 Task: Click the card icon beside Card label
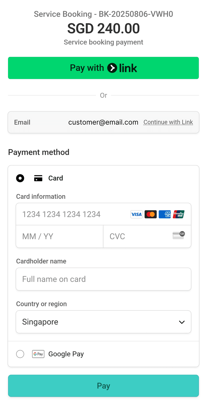[x=38, y=178]
